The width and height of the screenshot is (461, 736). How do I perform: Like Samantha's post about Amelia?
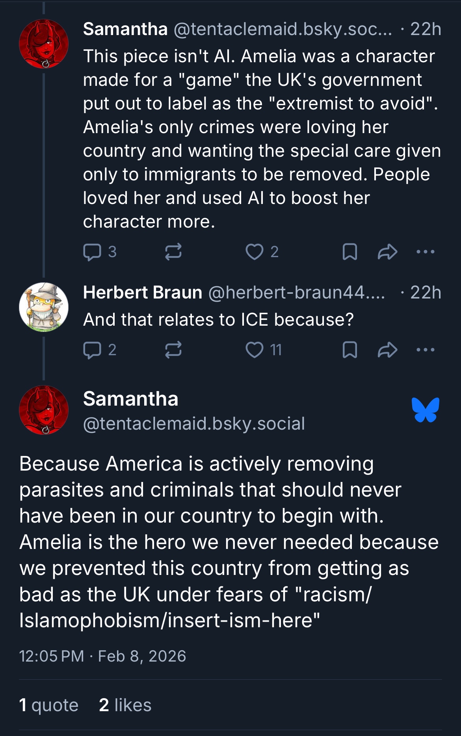(x=255, y=252)
